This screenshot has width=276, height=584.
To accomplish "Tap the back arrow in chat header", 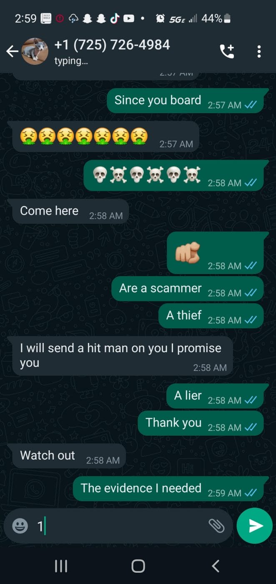I will [x=13, y=51].
